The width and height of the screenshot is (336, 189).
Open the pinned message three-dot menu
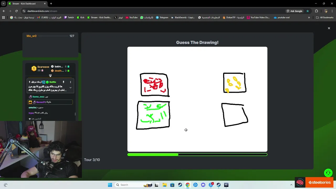[x=70, y=82]
